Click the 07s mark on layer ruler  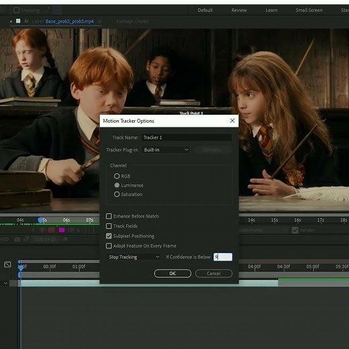click(89, 220)
